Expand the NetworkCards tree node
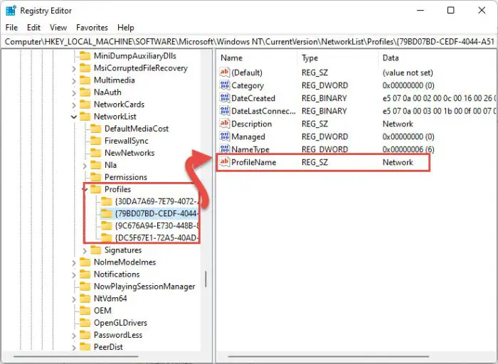 tap(74, 105)
